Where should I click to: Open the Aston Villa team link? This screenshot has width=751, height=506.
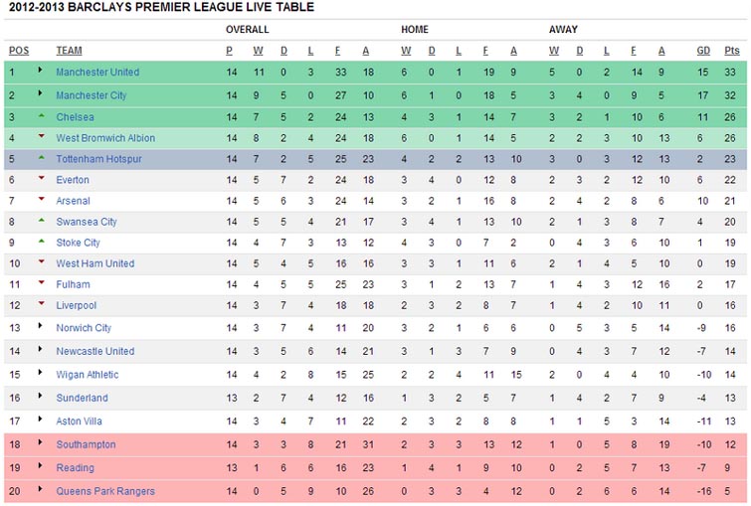click(79, 422)
